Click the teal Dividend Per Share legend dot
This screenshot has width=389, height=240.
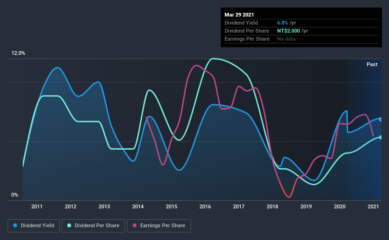[x=69, y=225]
